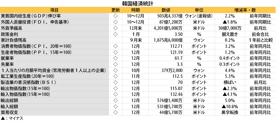The image size is (276, 121).
Task: Select the 項目 column header
Action: point(54,10)
